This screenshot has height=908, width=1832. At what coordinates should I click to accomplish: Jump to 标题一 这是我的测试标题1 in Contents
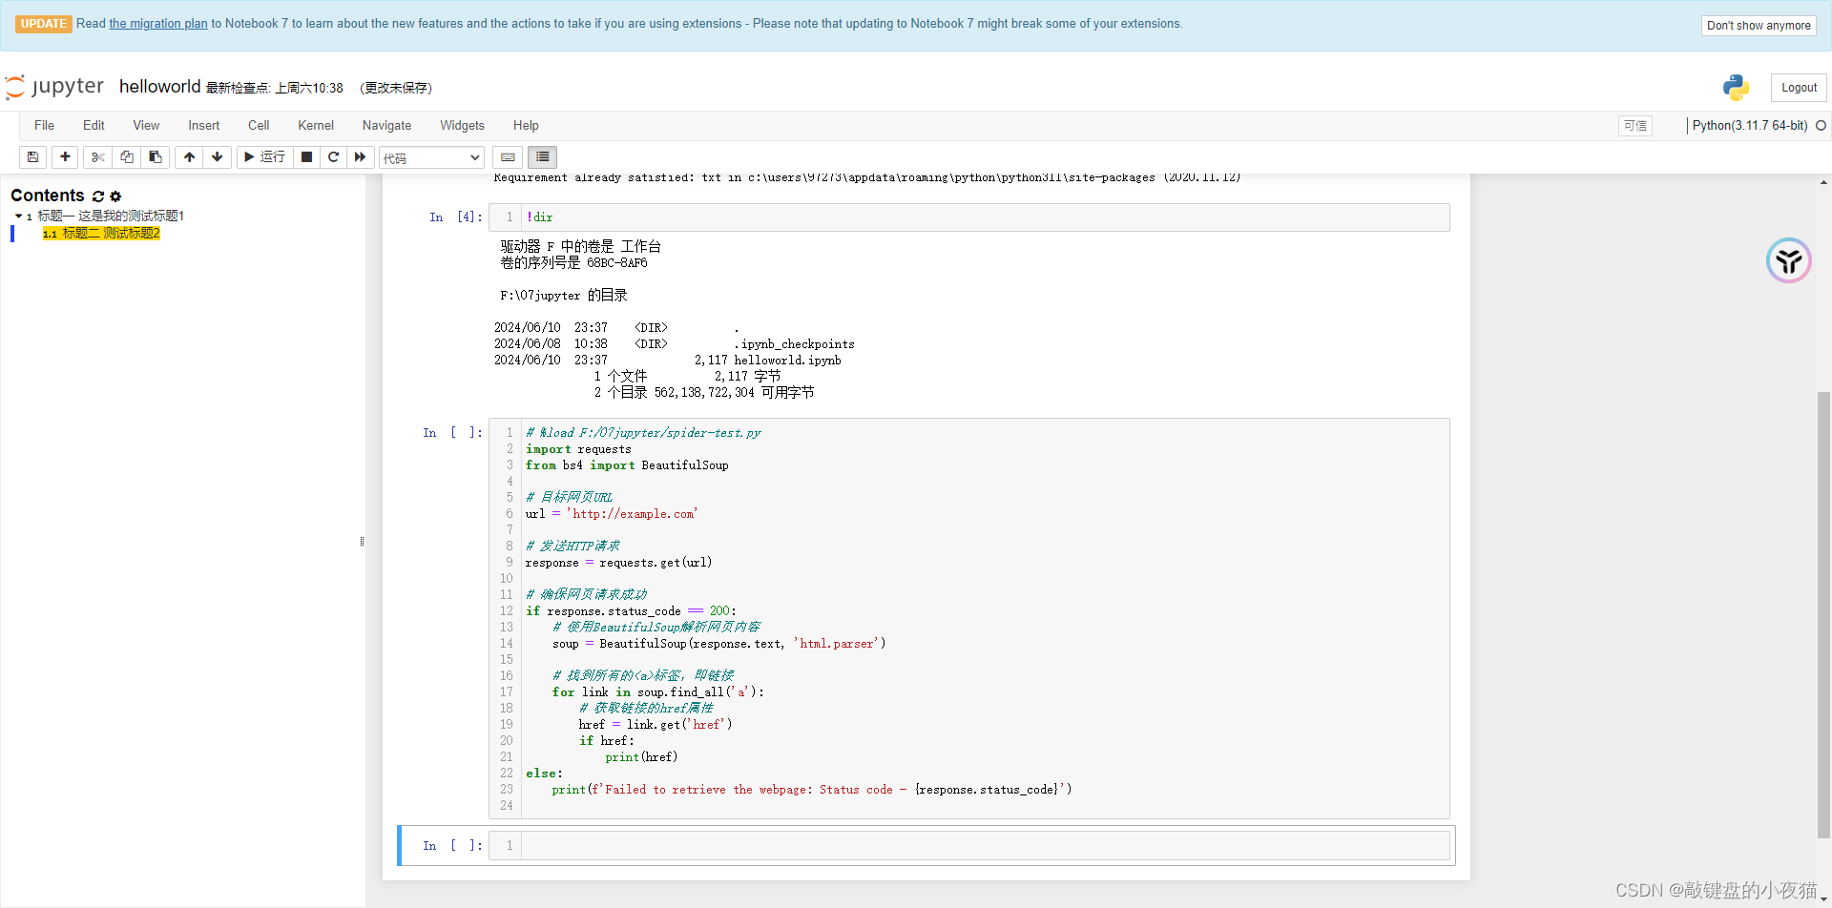pyautogui.click(x=111, y=217)
